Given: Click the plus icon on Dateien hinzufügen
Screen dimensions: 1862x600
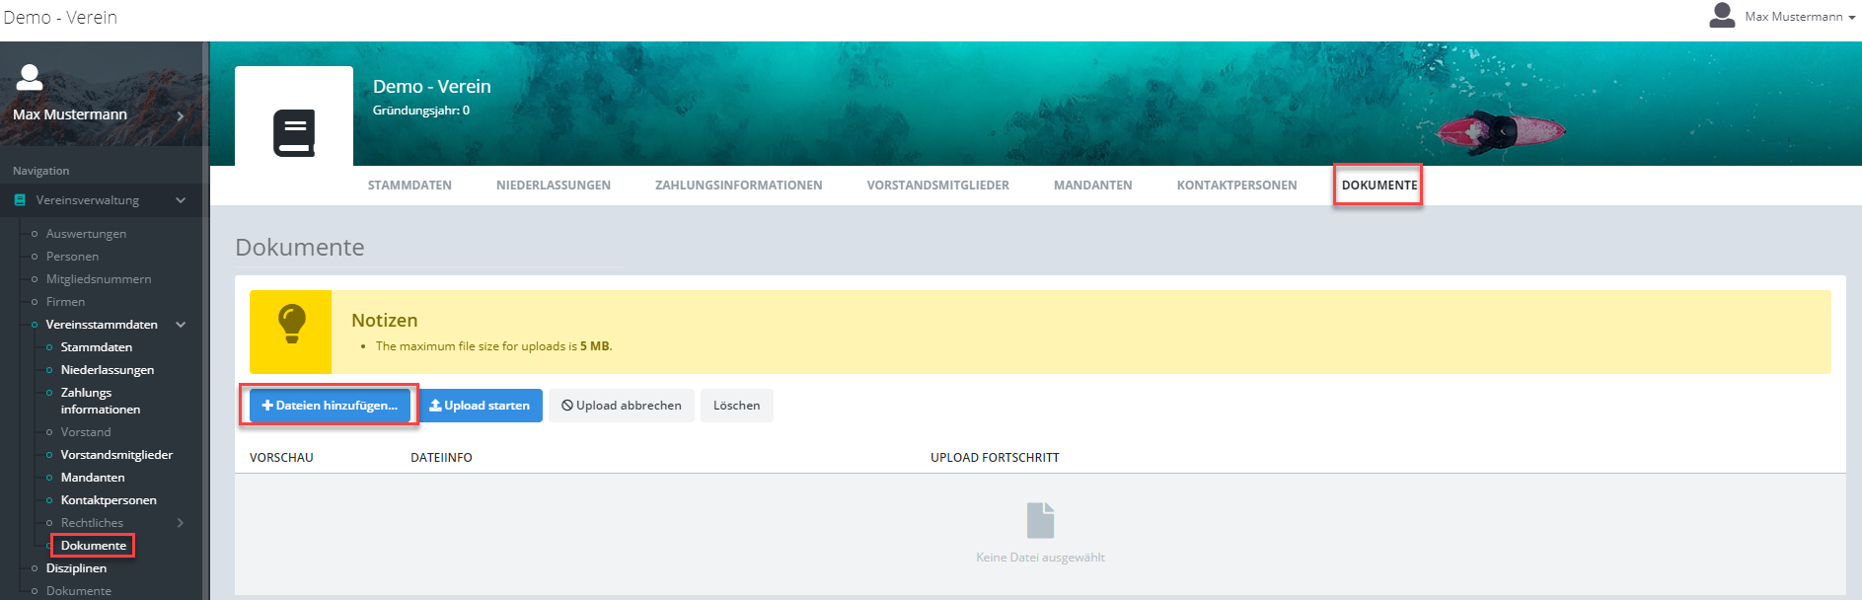Looking at the screenshot, I should pos(267,406).
